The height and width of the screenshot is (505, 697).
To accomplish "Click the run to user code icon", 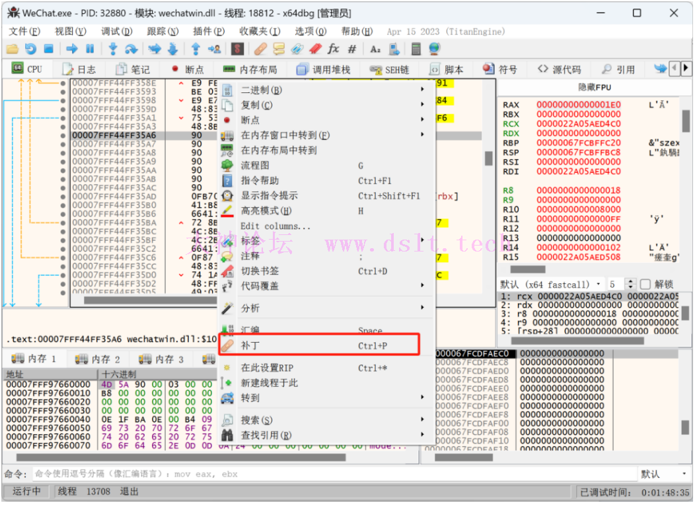I will coord(214,49).
